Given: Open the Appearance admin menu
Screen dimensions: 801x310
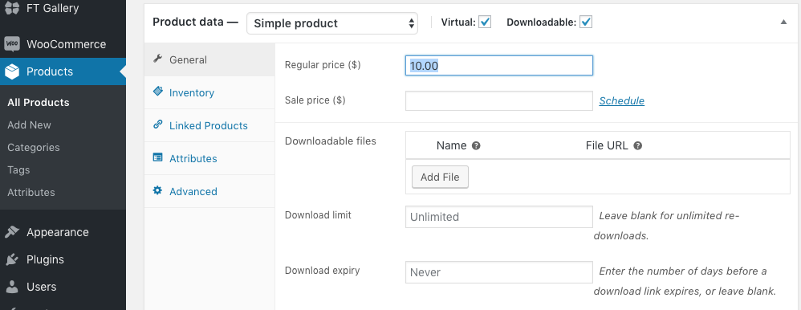Looking at the screenshot, I should pyautogui.click(x=63, y=232).
